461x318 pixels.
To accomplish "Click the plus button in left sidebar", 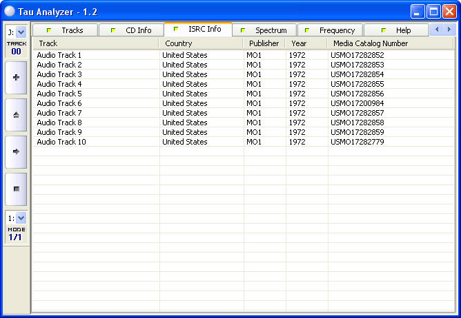I will [x=16, y=78].
